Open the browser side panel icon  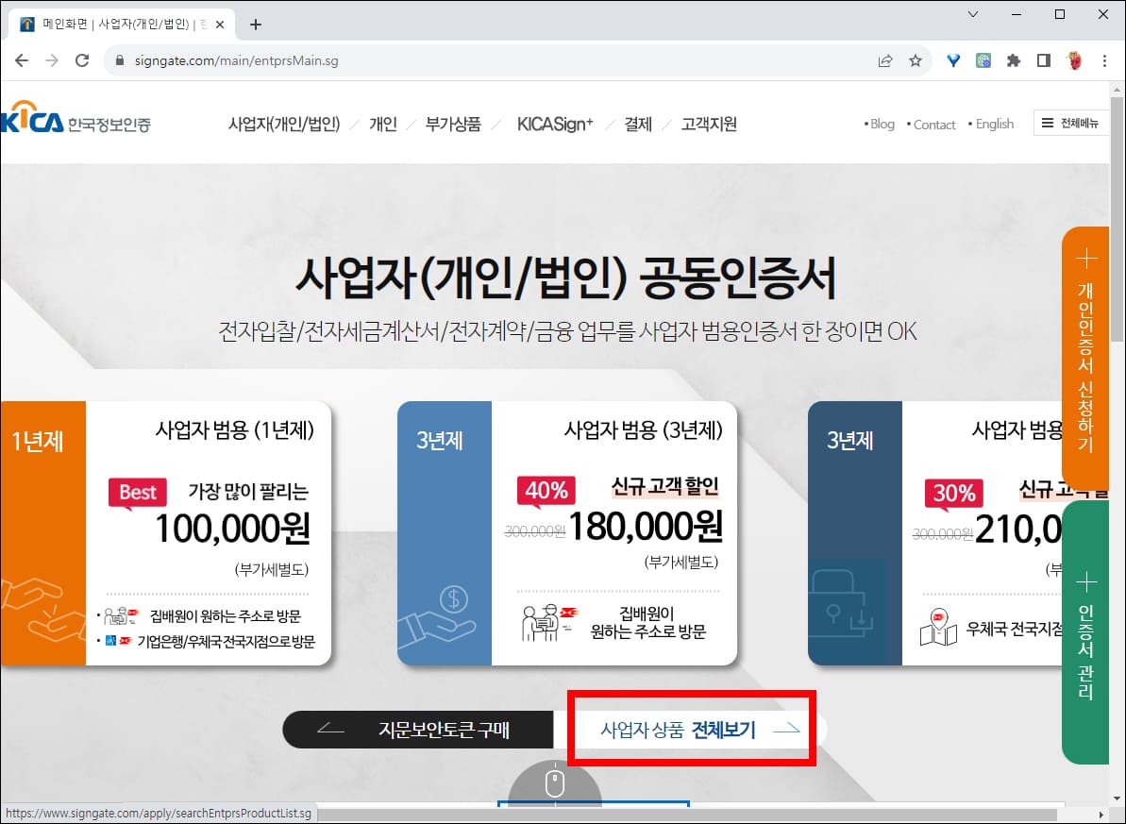click(x=1043, y=59)
